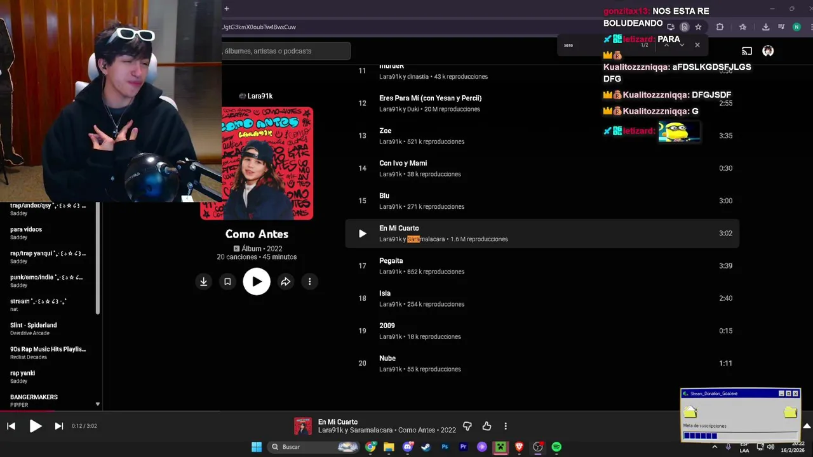Open the YouTube Music account avatar
This screenshot has height=457, width=813.
(x=768, y=51)
